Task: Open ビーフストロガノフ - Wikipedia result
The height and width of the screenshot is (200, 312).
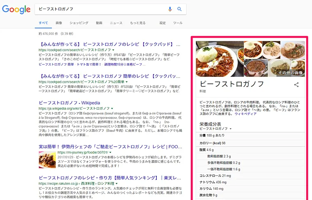Action: click(x=69, y=103)
